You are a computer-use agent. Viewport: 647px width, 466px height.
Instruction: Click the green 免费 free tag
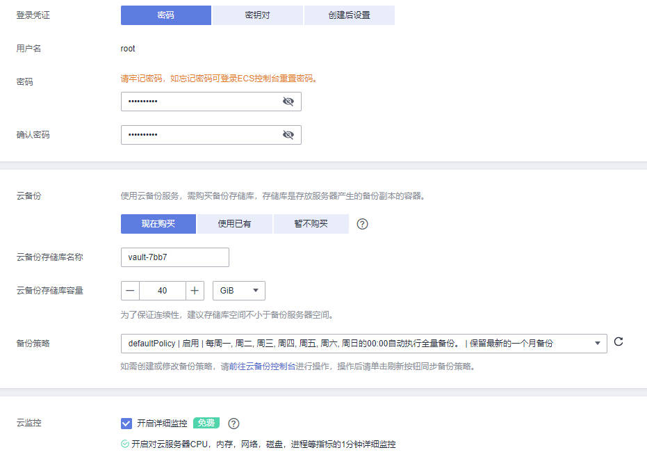(205, 423)
